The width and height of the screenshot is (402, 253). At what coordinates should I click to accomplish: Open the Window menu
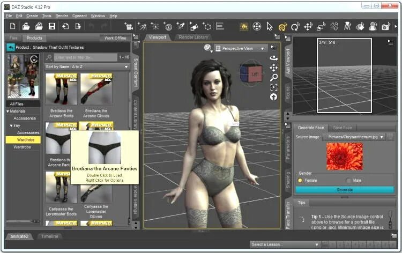point(98,16)
